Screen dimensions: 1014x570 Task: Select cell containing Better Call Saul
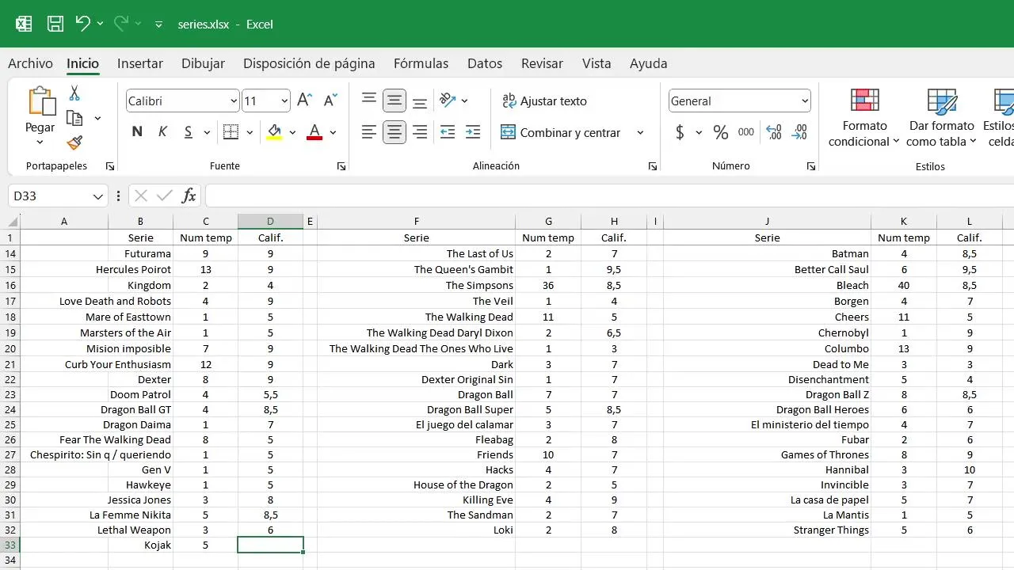click(x=767, y=269)
